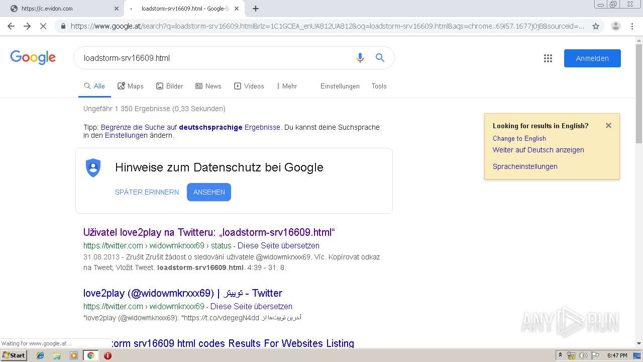
Task: Choose Weiter auf Deutsch anzeigen
Action: 539,150
